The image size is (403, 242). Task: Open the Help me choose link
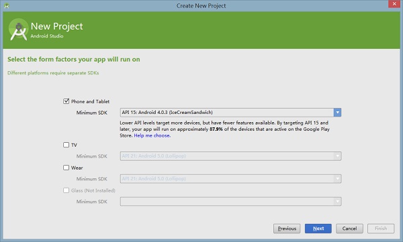pyautogui.click(x=152, y=135)
